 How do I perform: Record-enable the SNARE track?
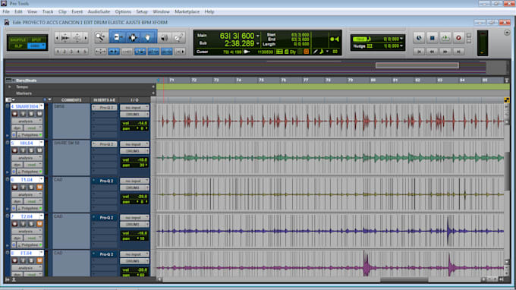coord(15,114)
